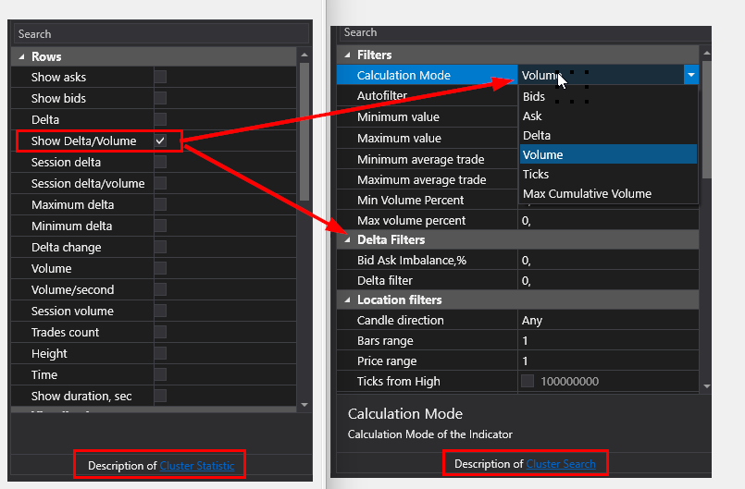Open the Cluster Statistic description link
745x489 pixels.
click(x=197, y=466)
